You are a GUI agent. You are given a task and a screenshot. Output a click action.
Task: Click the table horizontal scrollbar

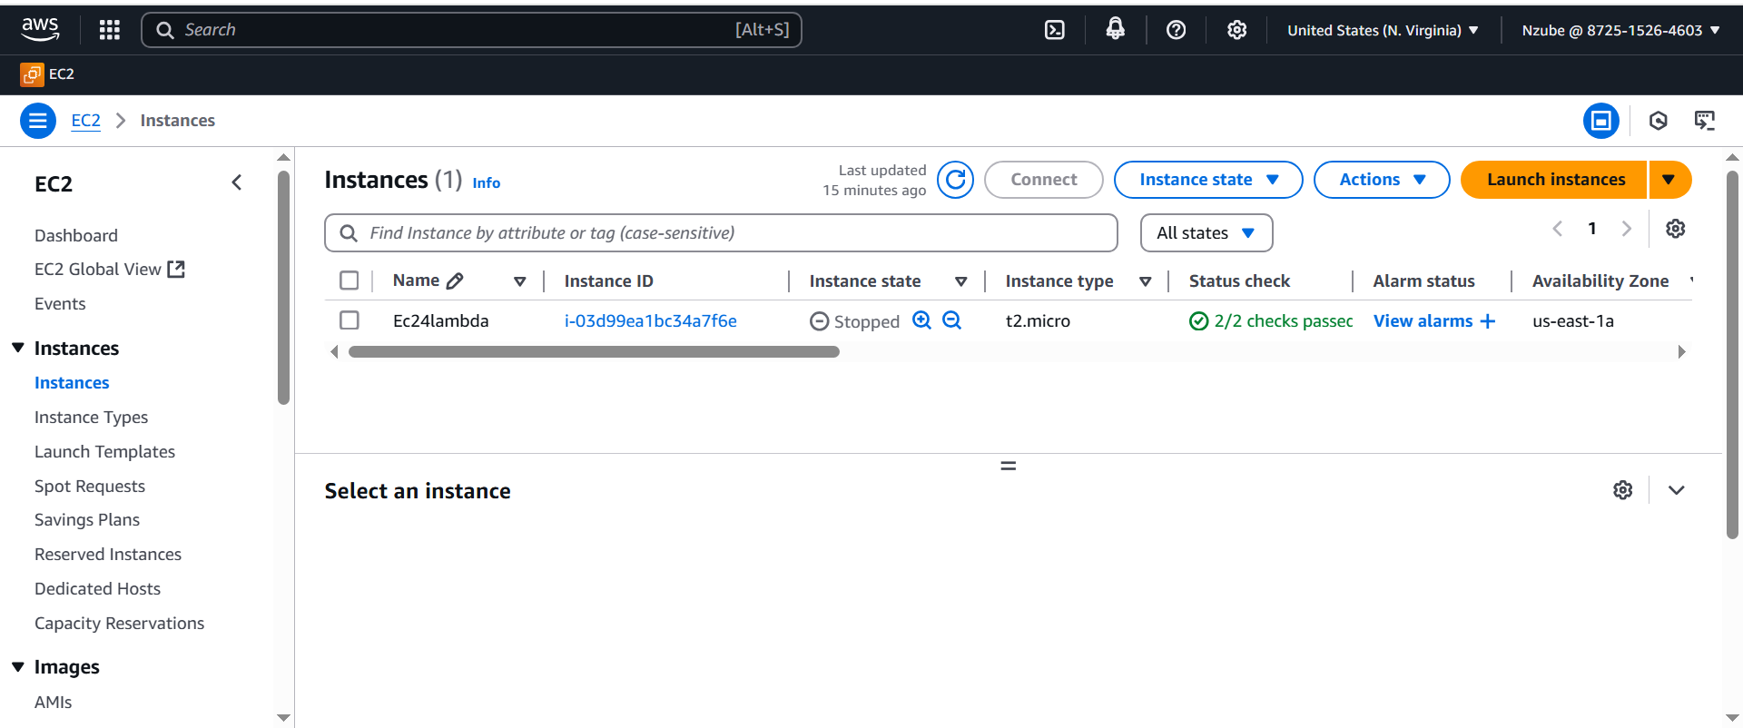[594, 352]
